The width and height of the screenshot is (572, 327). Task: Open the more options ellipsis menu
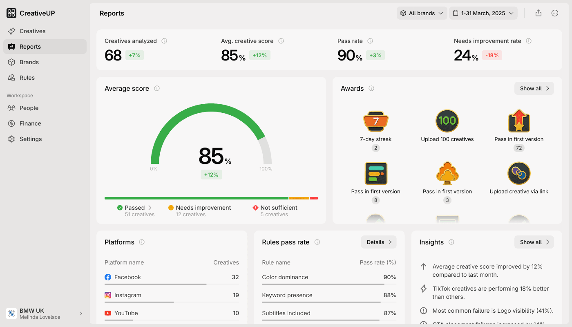pyautogui.click(x=554, y=13)
